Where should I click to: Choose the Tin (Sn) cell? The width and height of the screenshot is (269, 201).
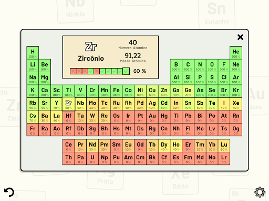coord(188,104)
